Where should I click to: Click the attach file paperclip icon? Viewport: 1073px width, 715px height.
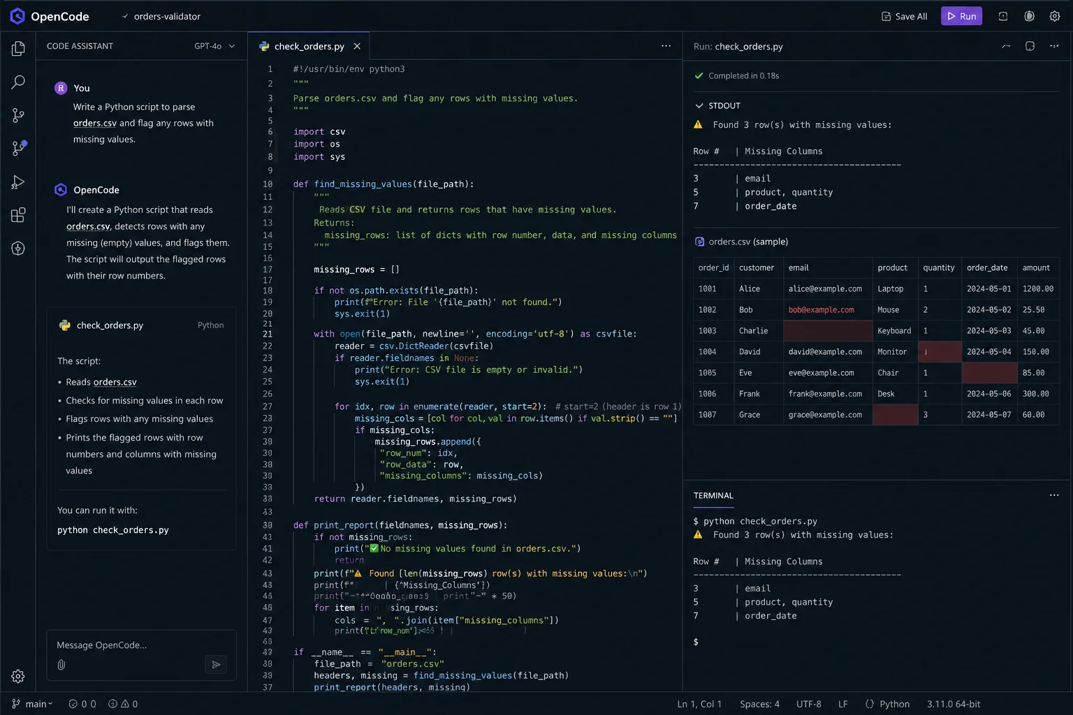[61, 665]
